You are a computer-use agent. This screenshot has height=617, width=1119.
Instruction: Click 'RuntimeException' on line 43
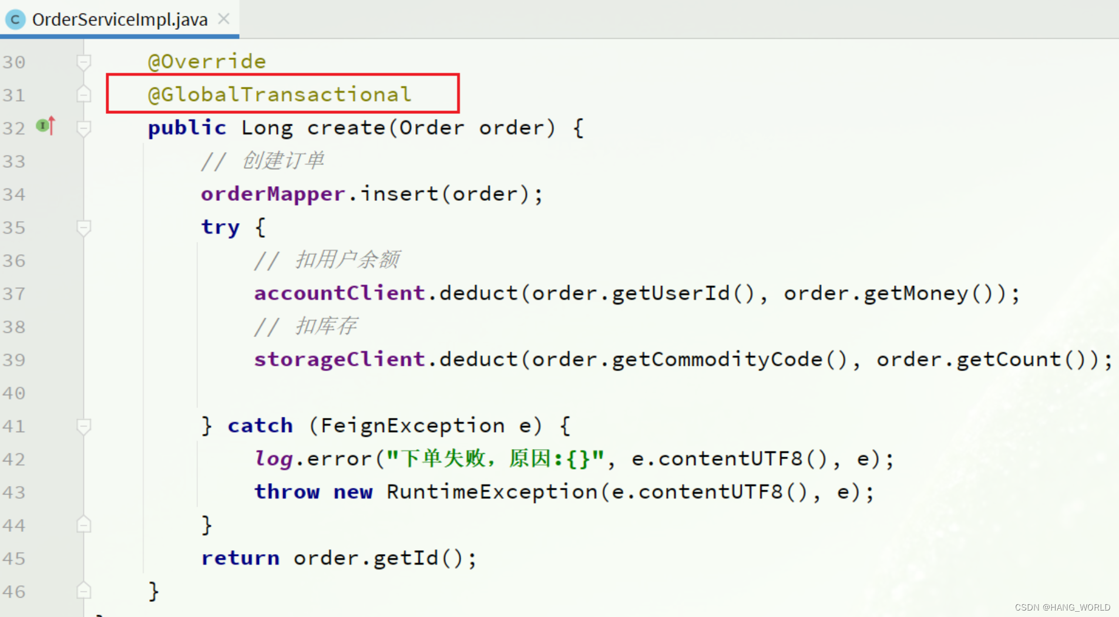tap(492, 492)
